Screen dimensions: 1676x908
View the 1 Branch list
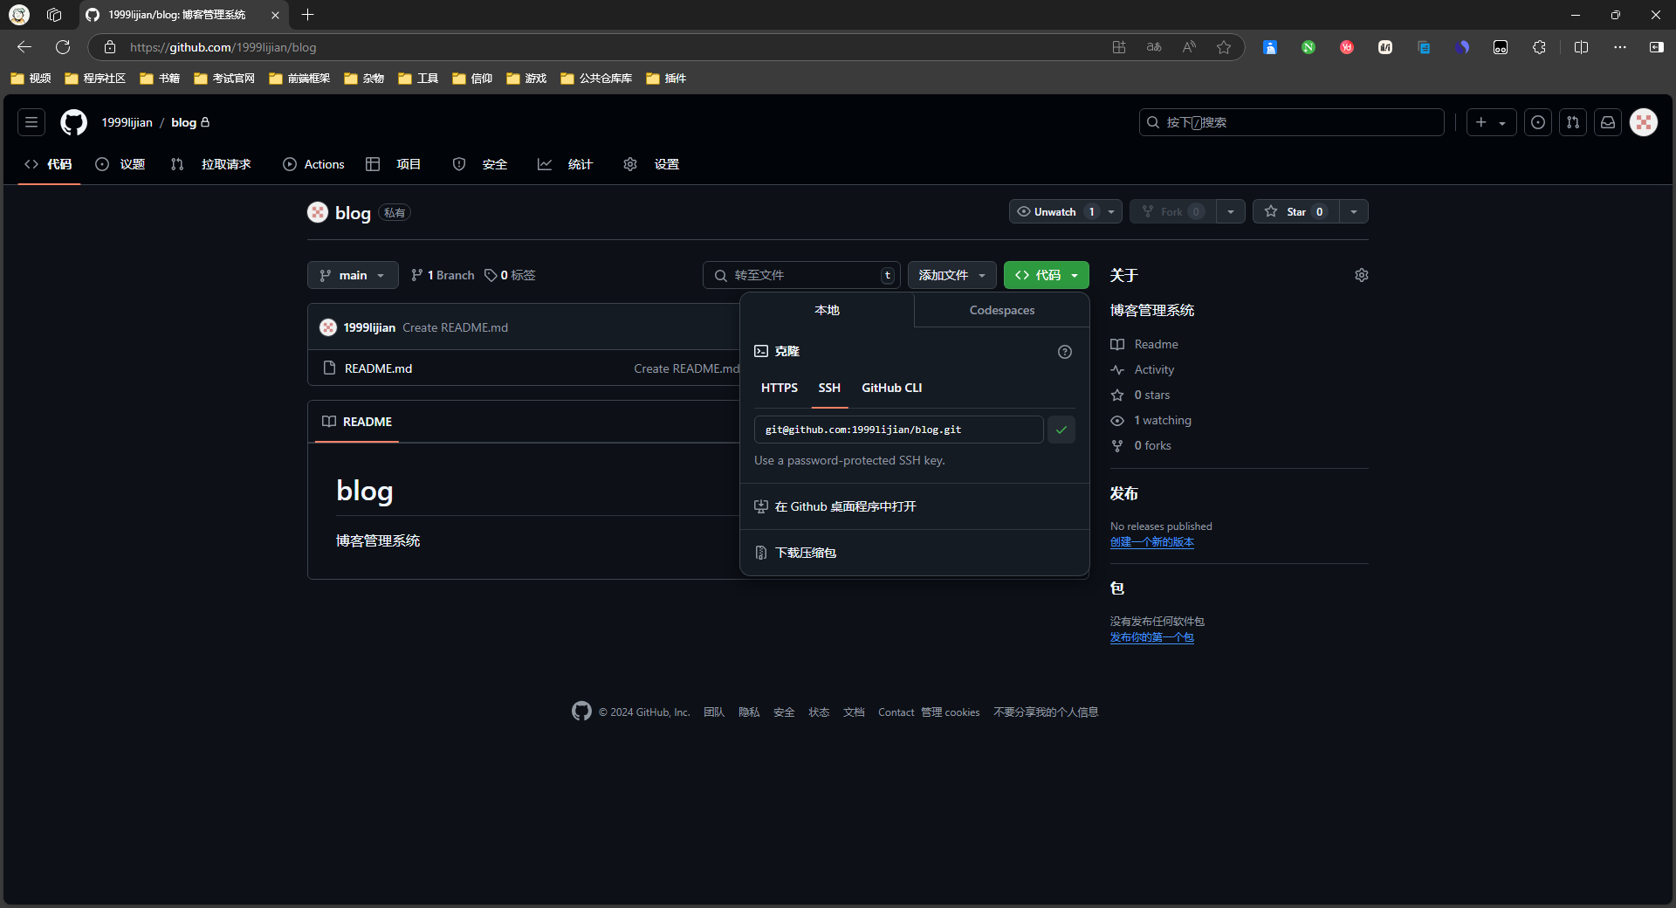tap(443, 275)
